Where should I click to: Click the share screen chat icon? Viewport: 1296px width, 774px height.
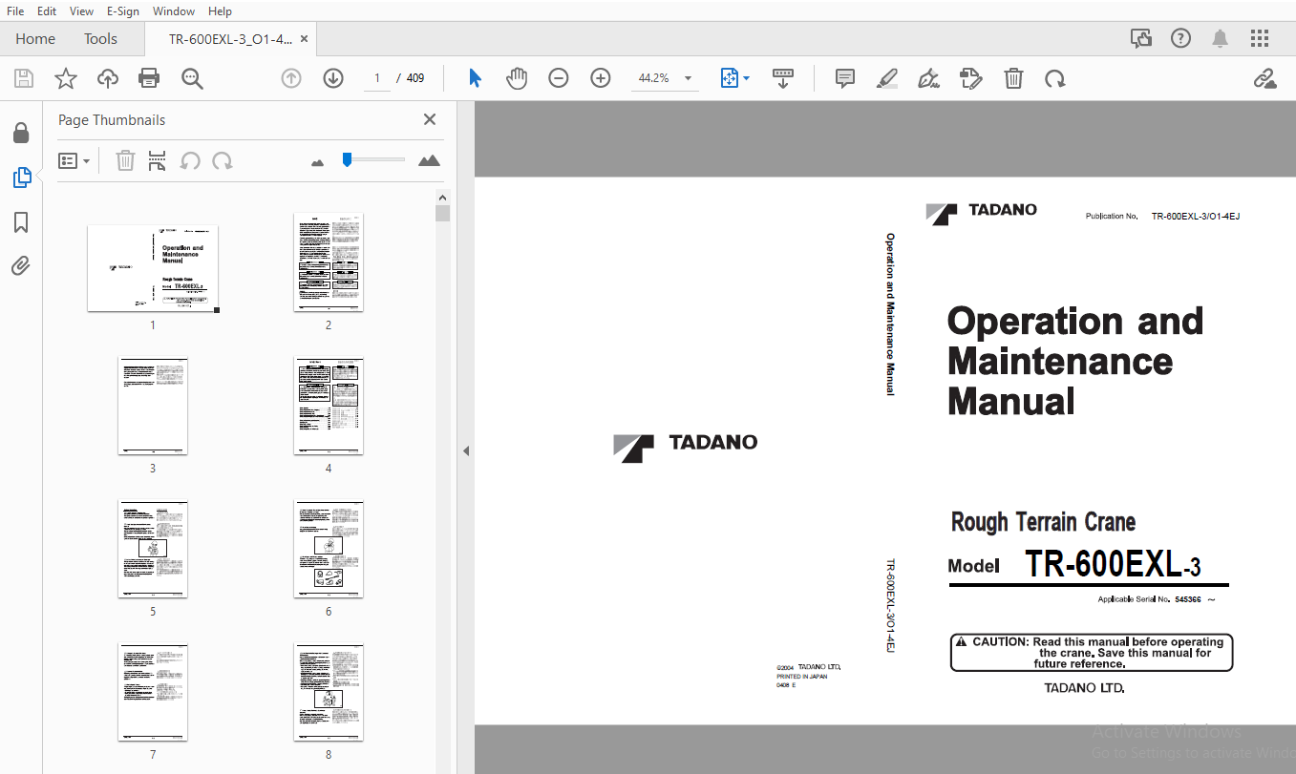(x=1141, y=38)
